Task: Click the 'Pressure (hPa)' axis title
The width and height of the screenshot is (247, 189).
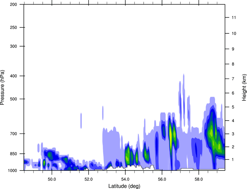Action: tap(2, 88)
